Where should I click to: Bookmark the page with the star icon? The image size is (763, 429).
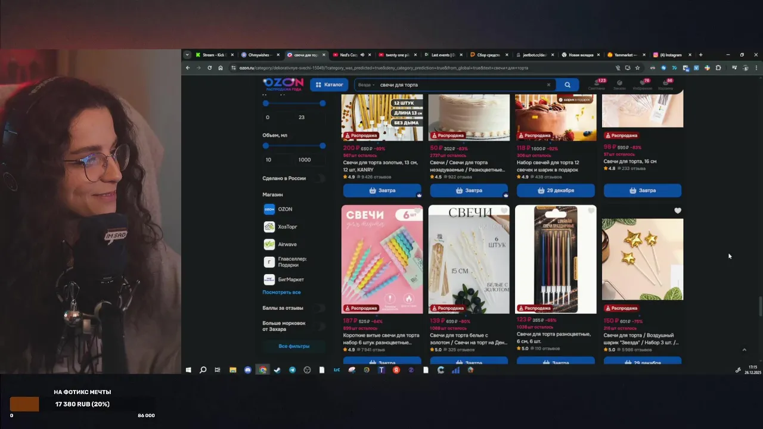[637, 68]
